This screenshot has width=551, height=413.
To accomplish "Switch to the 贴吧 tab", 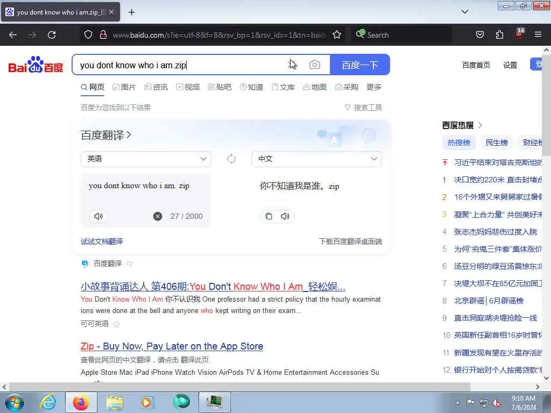I will (x=220, y=87).
